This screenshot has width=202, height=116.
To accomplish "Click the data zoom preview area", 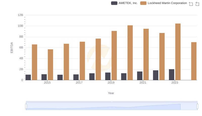I will pyautogui.click(x=112, y=106).
